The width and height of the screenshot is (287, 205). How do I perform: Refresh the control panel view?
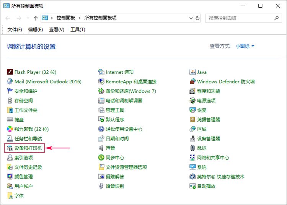(197, 18)
